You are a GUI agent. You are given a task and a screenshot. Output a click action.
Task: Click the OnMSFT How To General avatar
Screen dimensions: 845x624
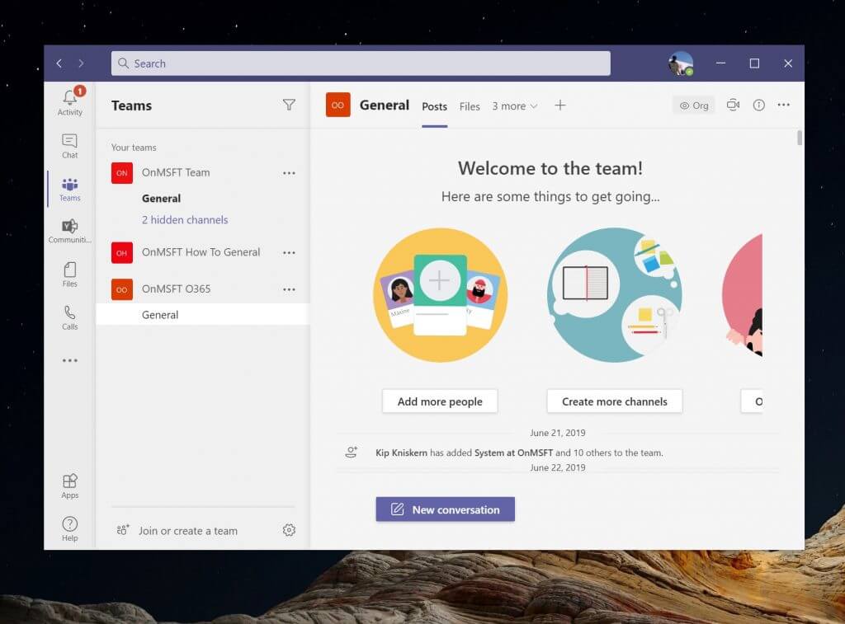pyautogui.click(x=122, y=252)
